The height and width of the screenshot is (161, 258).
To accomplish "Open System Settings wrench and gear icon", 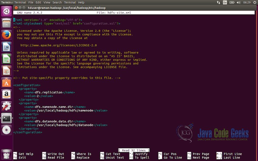I will 6,106.
